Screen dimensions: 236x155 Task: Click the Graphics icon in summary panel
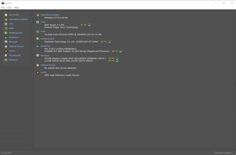pos(38,46)
